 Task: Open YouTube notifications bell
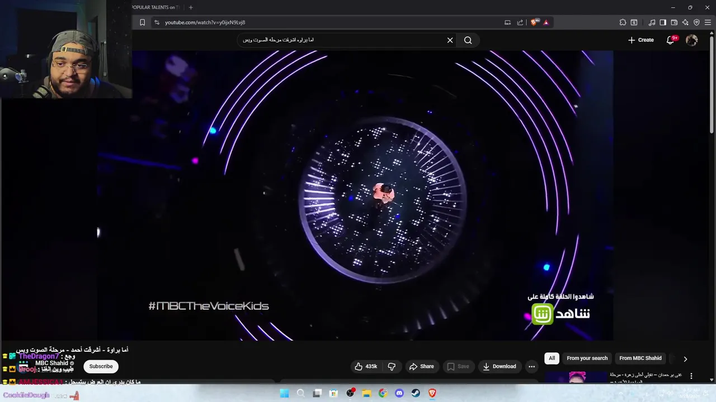coord(671,40)
